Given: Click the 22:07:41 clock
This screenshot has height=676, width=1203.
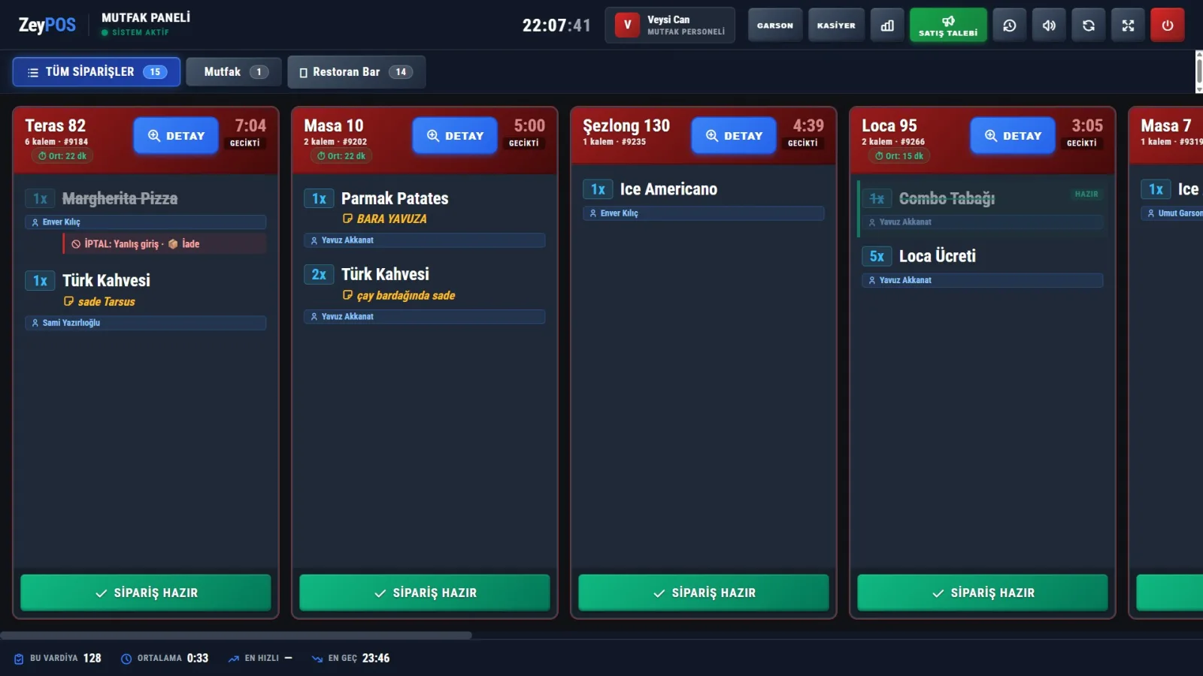Looking at the screenshot, I should (x=556, y=26).
